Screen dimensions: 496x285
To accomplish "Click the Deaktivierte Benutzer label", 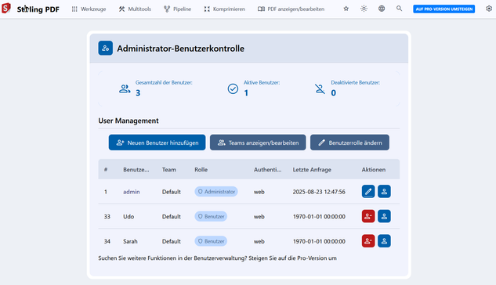I will (355, 82).
